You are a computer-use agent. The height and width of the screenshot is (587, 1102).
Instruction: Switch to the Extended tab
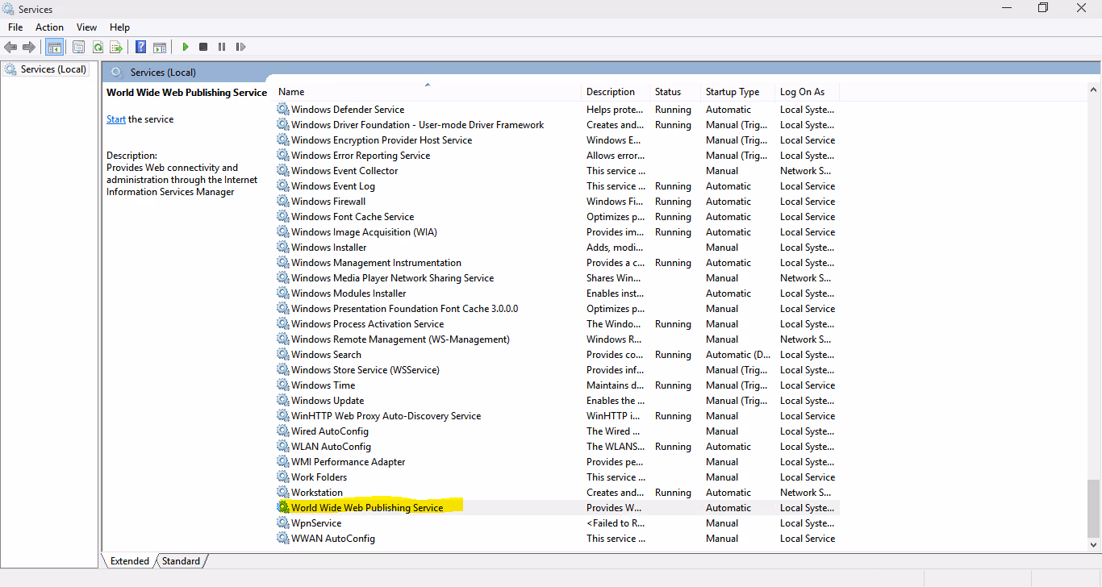pyautogui.click(x=129, y=560)
